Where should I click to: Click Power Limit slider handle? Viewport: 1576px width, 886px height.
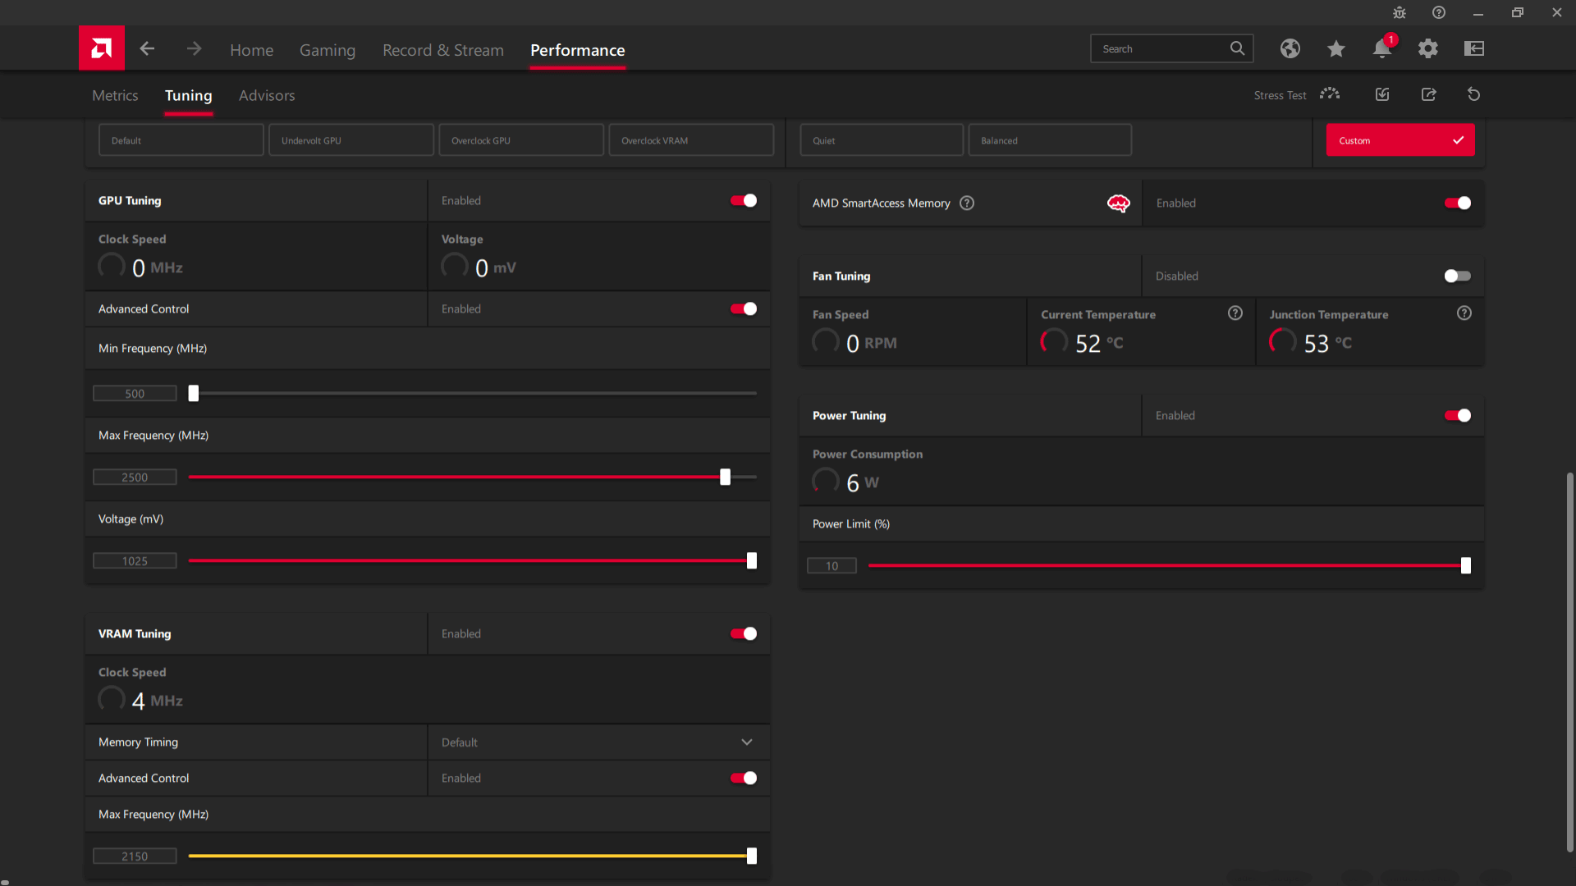click(x=1466, y=566)
